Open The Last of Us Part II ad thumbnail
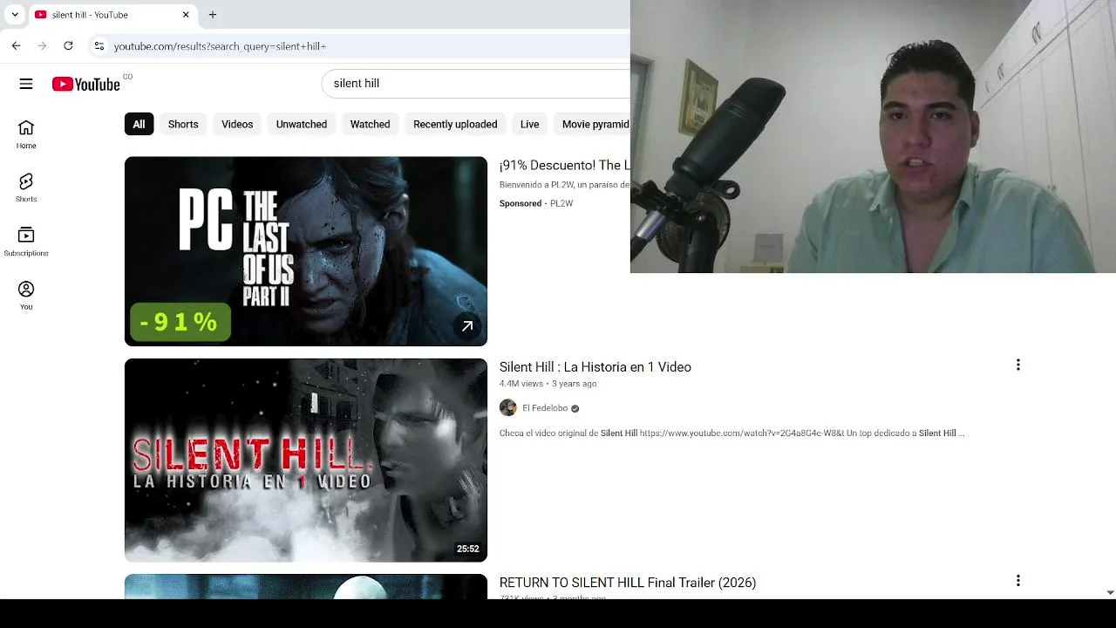Viewport: 1116px width, 628px height. (x=306, y=251)
